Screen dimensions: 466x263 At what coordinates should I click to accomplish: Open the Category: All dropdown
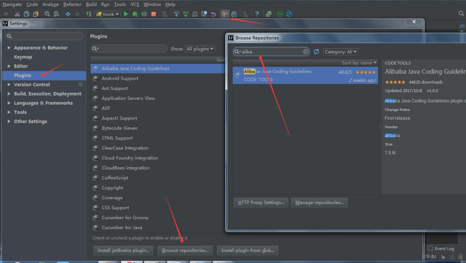[x=340, y=52]
